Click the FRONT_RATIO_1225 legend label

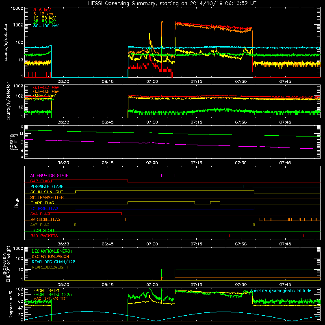pos(52,295)
